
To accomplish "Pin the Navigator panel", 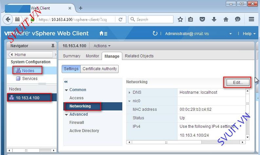I will pyautogui.click(x=53, y=46).
